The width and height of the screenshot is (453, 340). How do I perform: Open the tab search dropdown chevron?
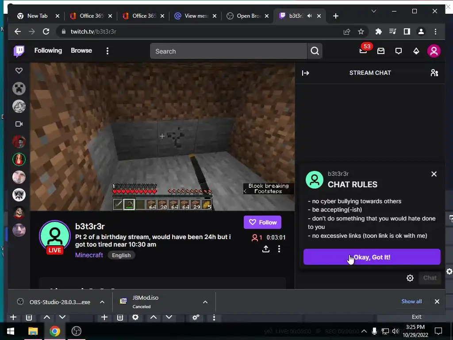pos(374,11)
